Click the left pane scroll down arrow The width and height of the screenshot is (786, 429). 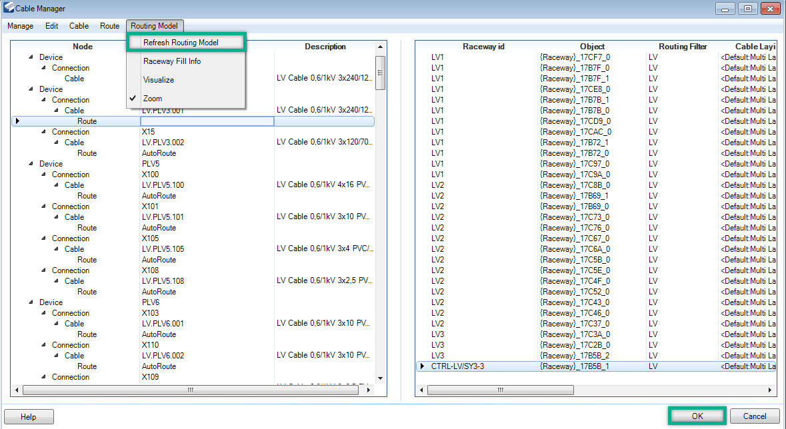pos(381,378)
